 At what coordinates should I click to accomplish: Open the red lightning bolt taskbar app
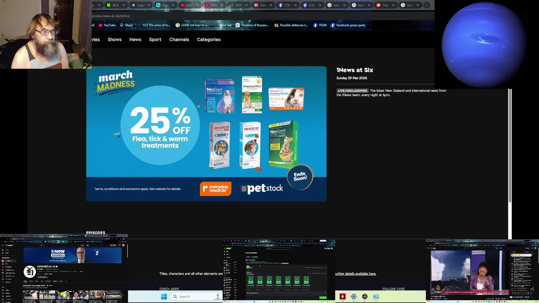[342, 296]
